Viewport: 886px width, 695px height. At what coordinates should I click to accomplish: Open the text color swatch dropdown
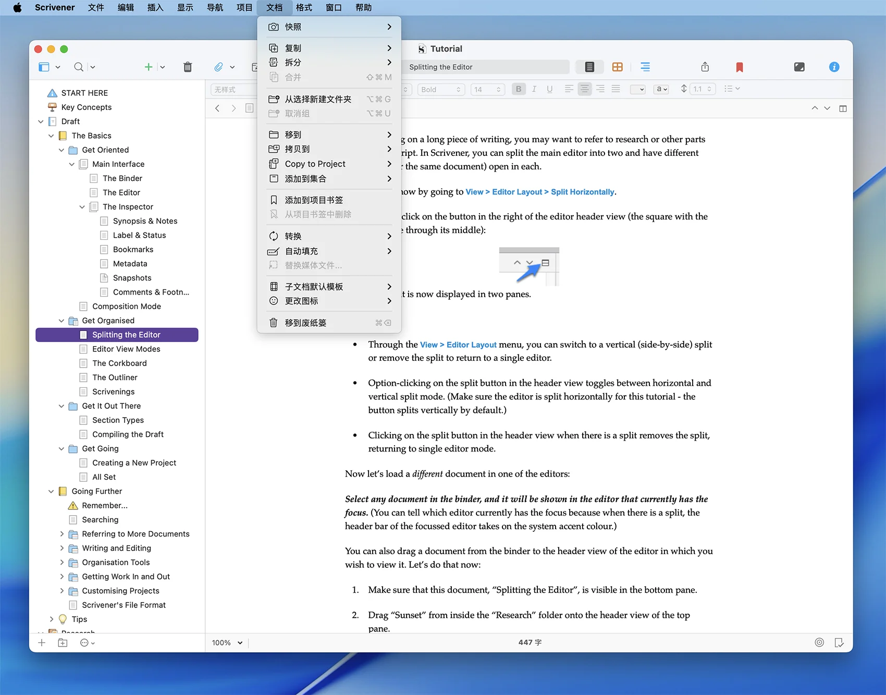[637, 89]
